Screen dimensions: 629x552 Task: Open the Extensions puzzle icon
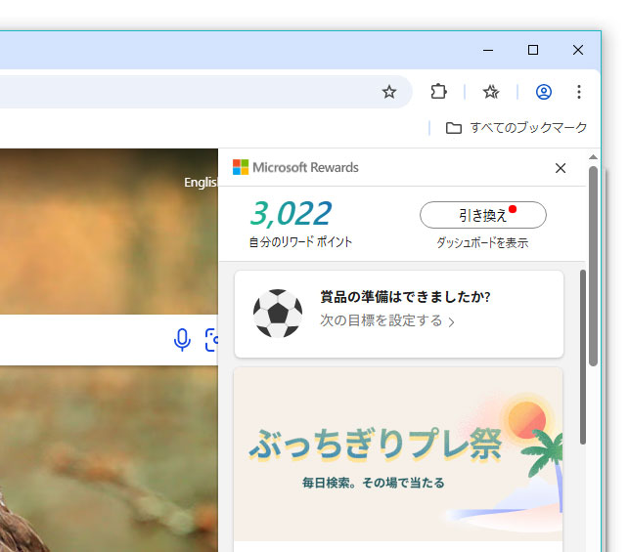(x=439, y=92)
